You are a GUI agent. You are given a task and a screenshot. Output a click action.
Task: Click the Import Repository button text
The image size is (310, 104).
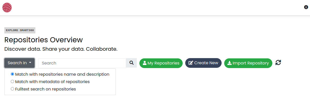pyautogui.click(x=251, y=63)
